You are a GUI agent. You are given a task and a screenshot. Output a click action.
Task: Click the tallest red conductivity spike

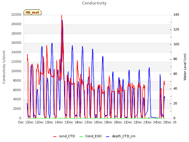pos(62,15)
